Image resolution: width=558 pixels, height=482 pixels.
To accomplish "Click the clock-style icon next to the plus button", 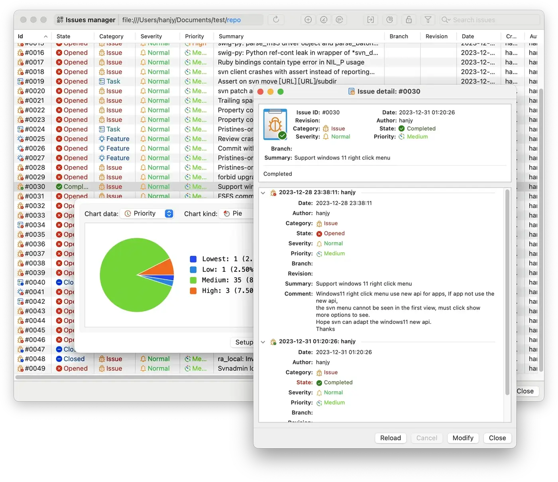I will (x=324, y=19).
